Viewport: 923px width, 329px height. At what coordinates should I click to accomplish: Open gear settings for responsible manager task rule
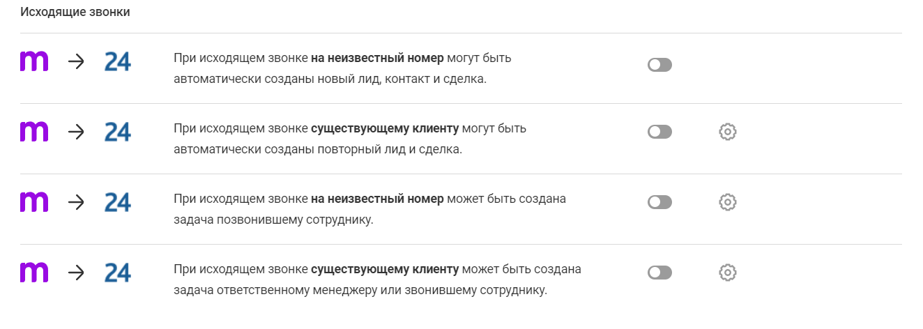[x=727, y=273]
